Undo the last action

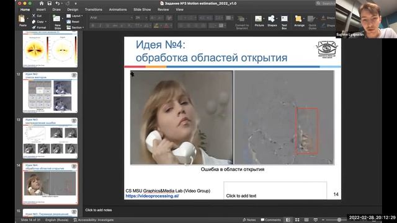coord(58,3)
